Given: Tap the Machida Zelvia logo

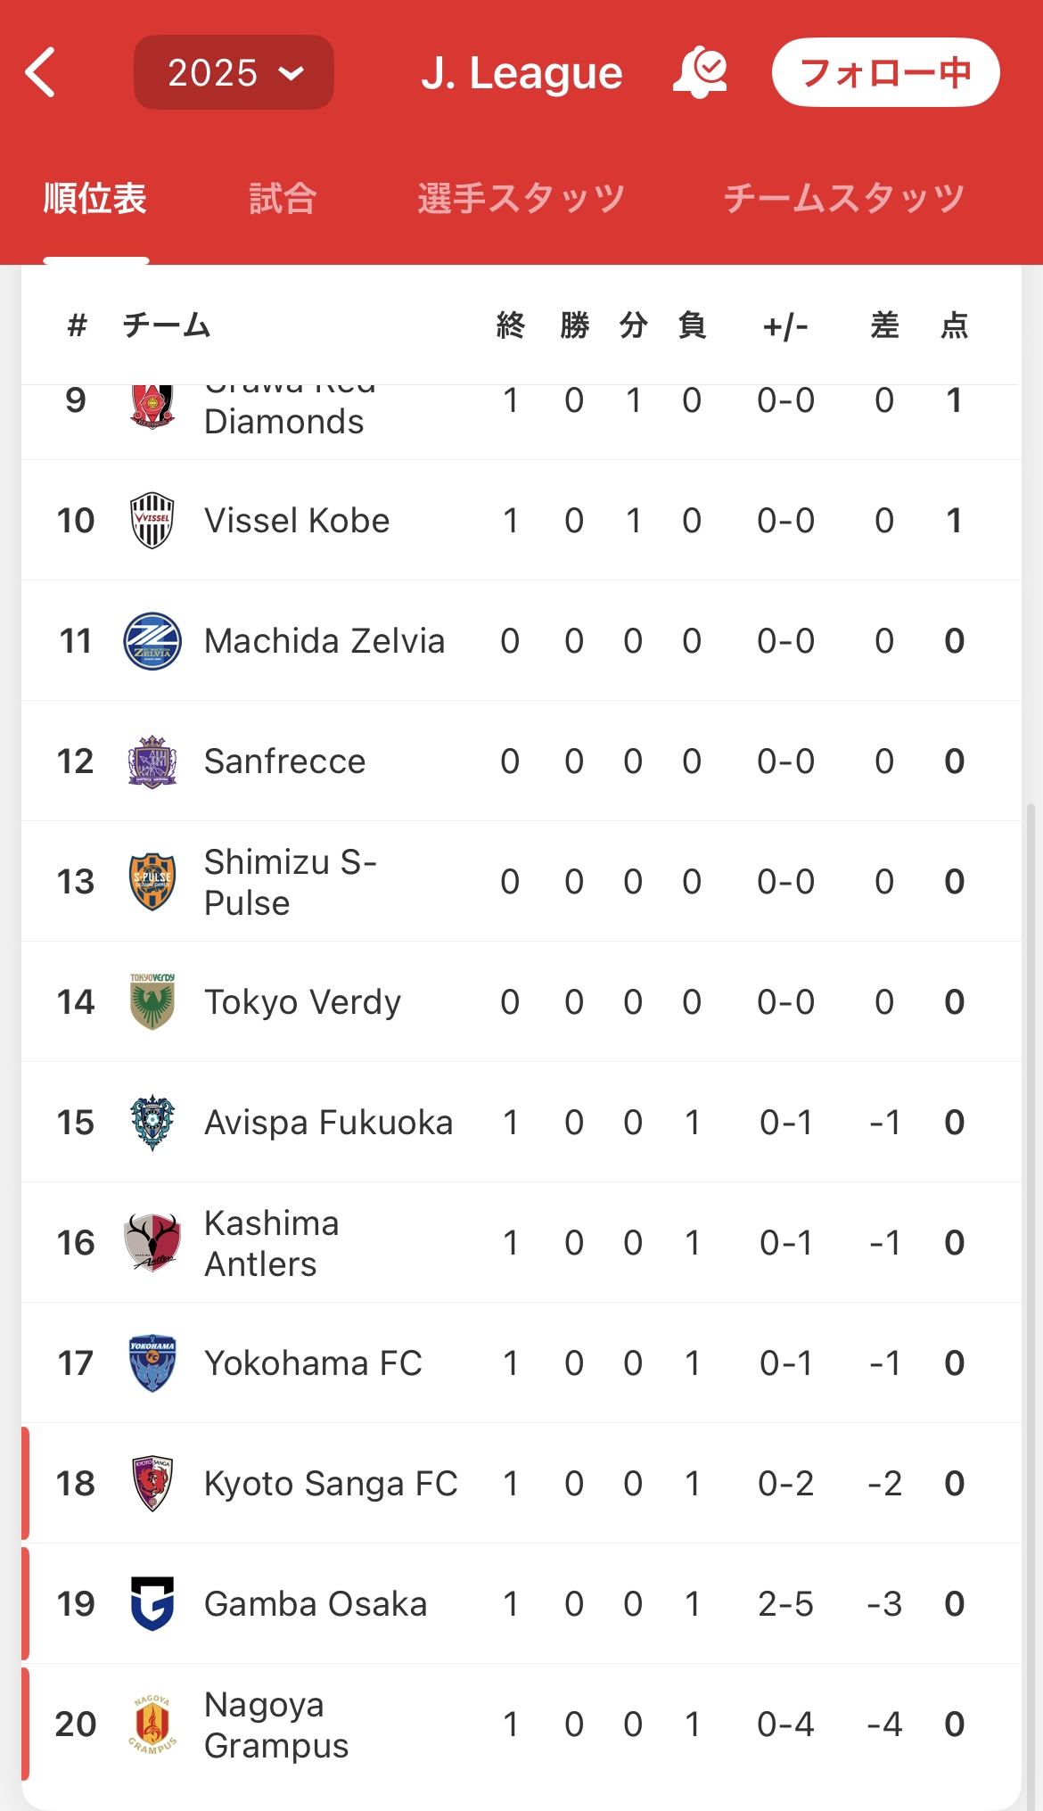Looking at the screenshot, I should 152,641.
